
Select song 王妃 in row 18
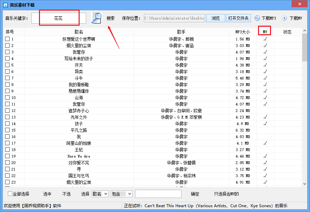point(79,150)
